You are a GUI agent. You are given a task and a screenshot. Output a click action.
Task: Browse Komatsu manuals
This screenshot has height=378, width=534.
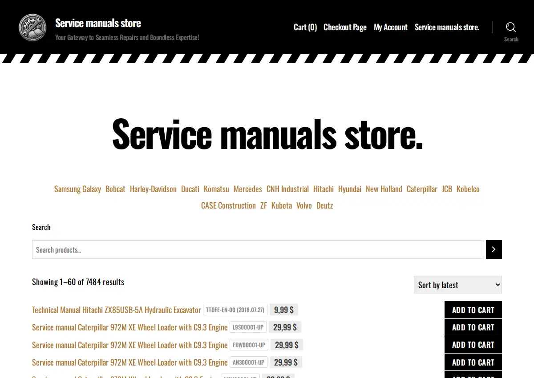(216, 189)
